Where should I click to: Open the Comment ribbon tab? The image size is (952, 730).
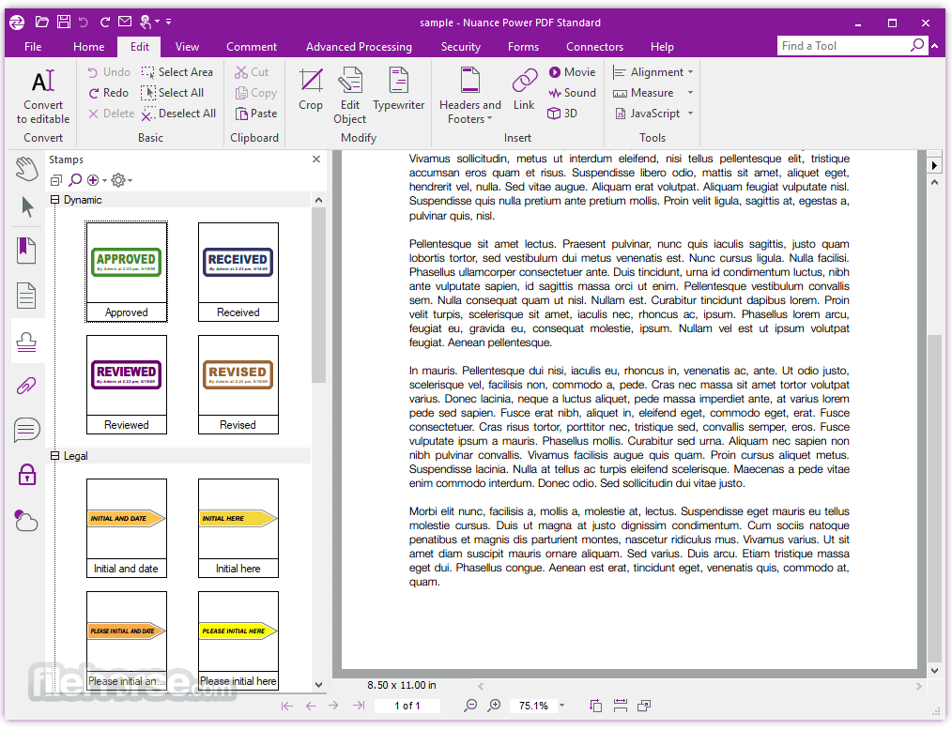[252, 47]
